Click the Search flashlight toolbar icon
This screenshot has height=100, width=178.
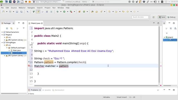(101, 12)
